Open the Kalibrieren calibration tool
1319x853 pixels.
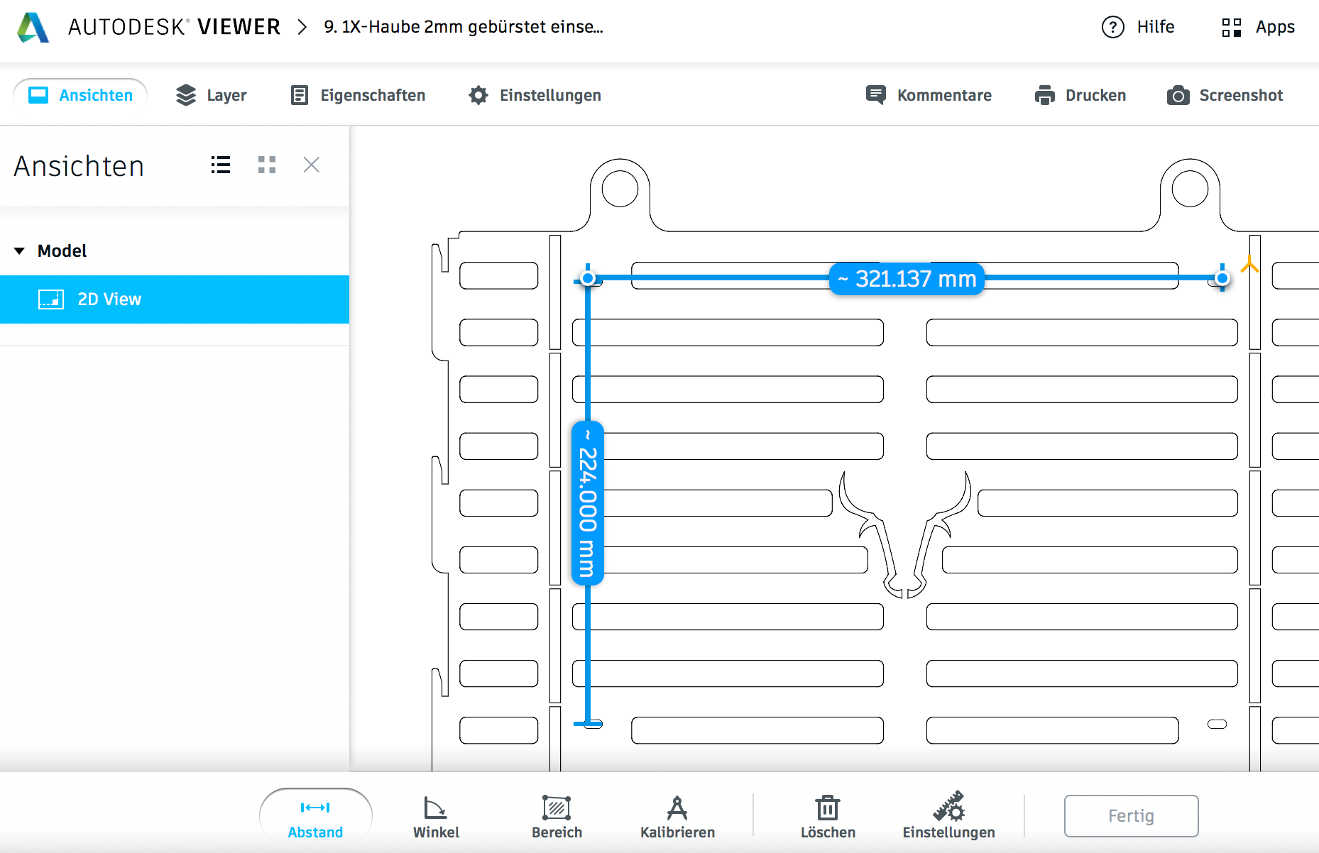(677, 816)
